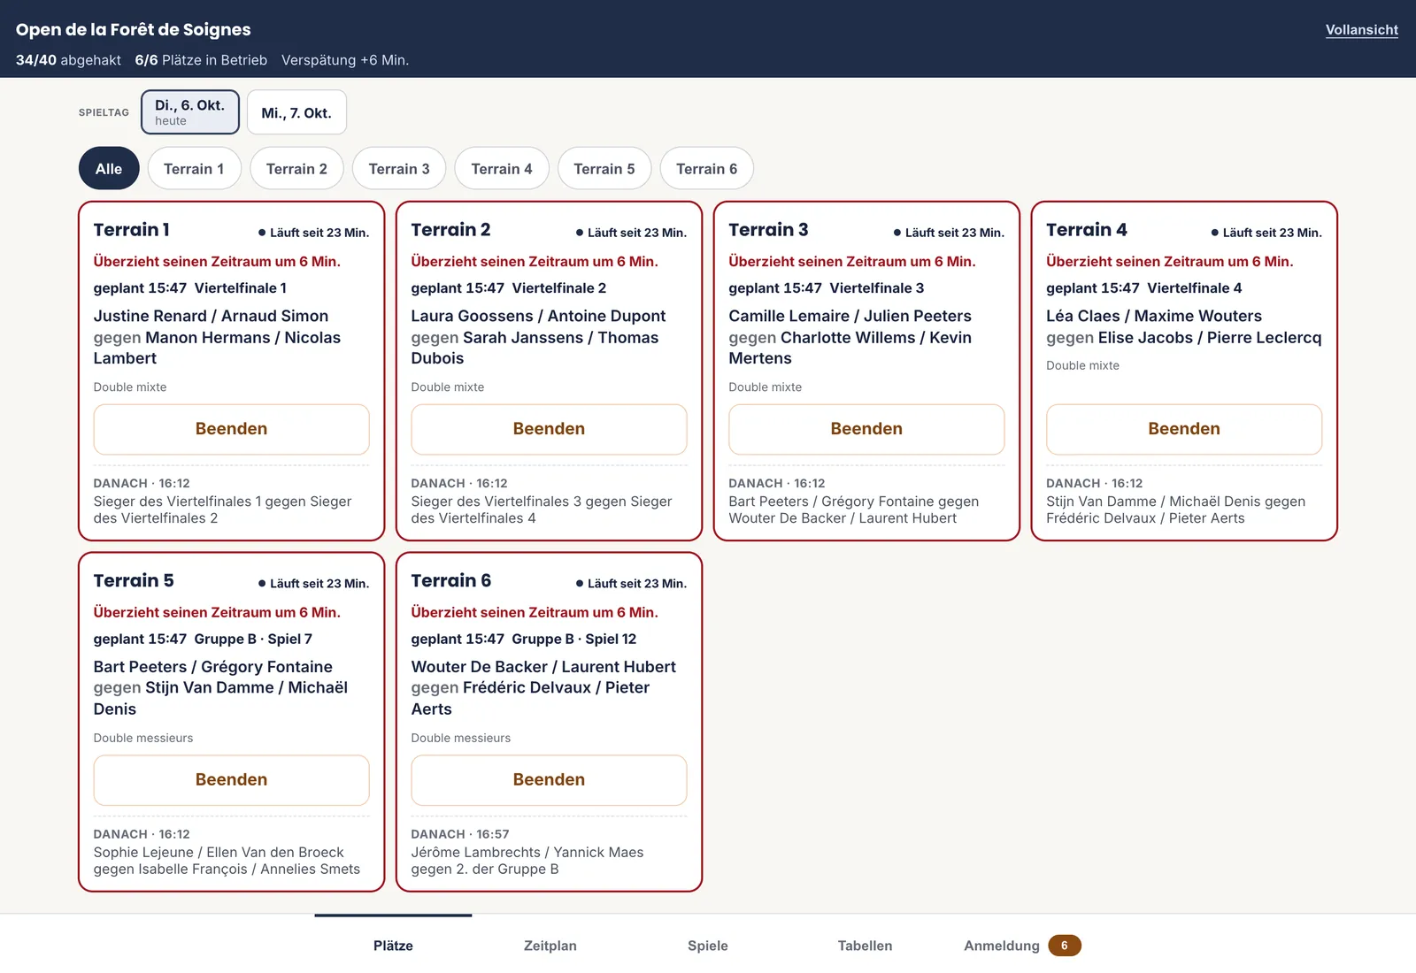Click '34/40 abgehakt' status in header
Viewport: 1416px width, 973px height.
(68, 60)
